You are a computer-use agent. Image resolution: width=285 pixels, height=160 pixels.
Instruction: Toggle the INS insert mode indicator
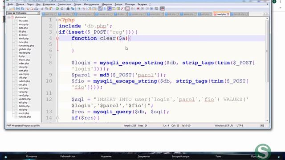pos(262,125)
